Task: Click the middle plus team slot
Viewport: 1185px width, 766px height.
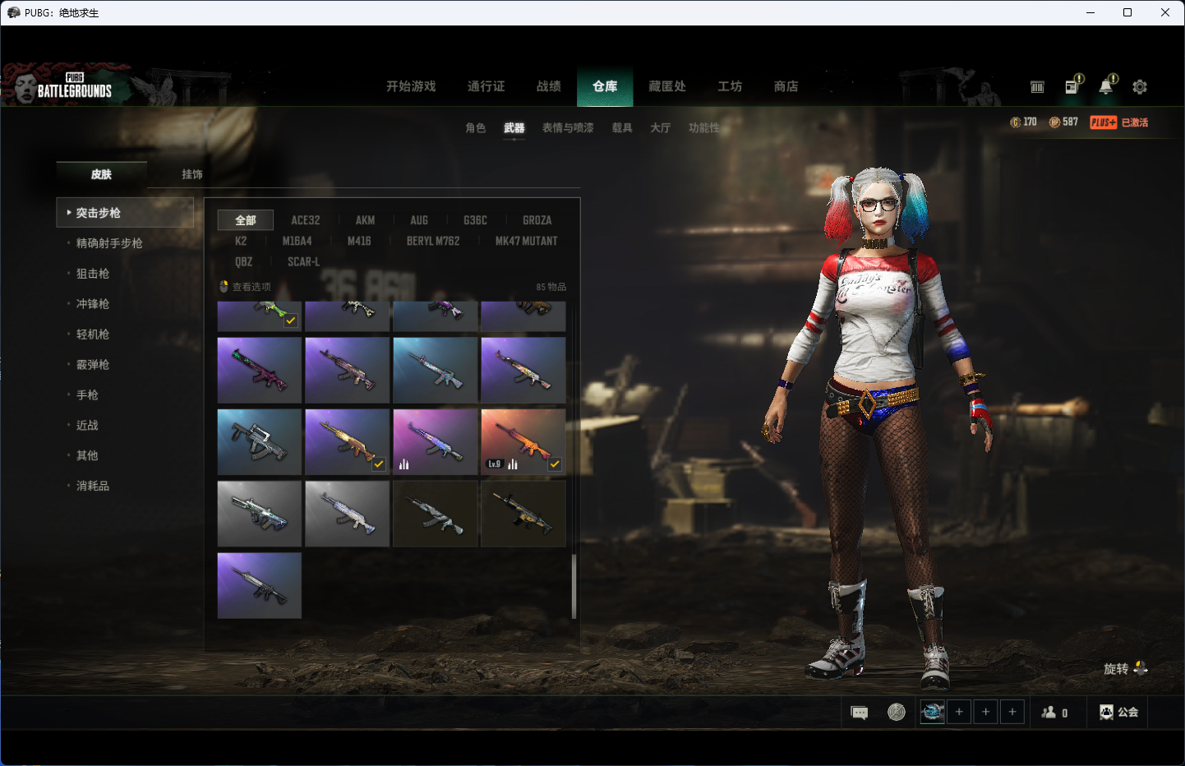Action: pos(986,712)
